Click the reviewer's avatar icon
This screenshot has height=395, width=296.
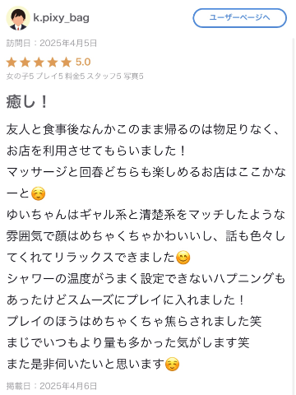[18, 18]
